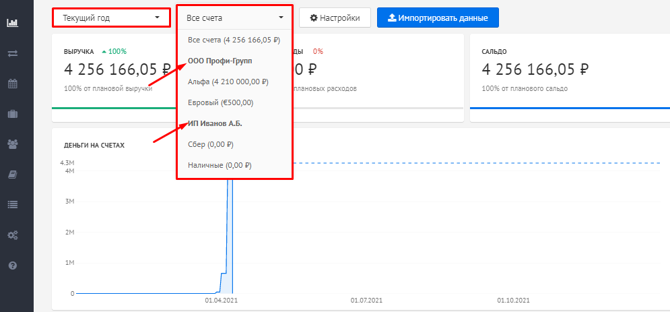Open the calendar icon in sidebar

click(13, 84)
